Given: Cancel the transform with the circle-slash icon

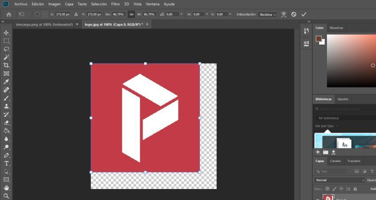Looking at the screenshot, I should point(294,15).
